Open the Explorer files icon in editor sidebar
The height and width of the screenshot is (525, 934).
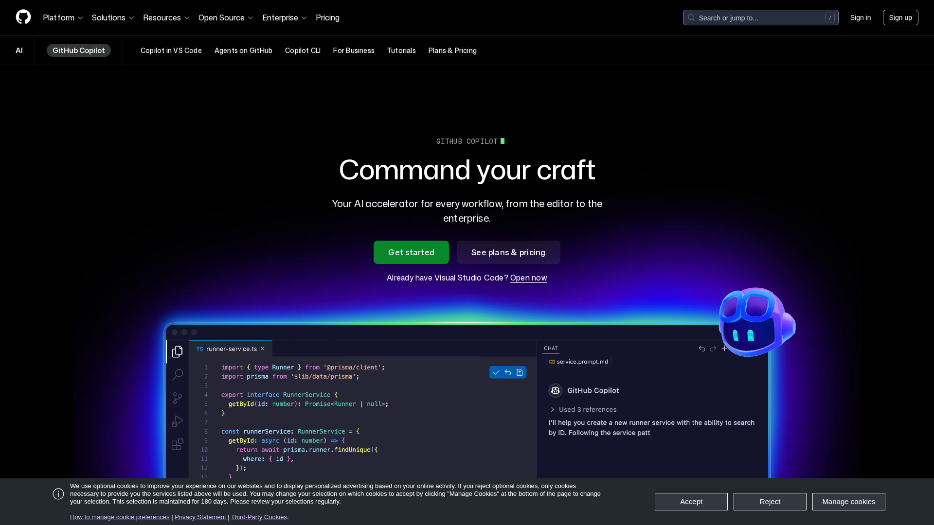tap(178, 351)
